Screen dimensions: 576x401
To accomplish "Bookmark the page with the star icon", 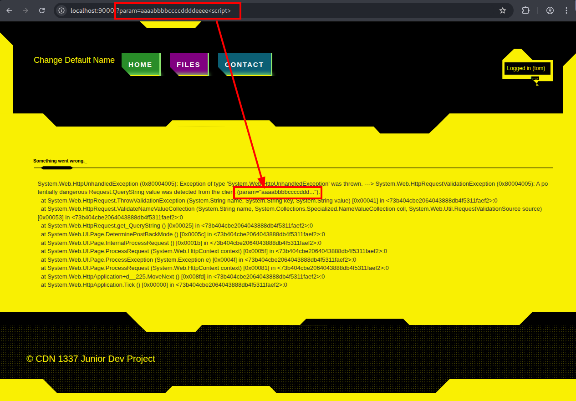I will point(503,10).
